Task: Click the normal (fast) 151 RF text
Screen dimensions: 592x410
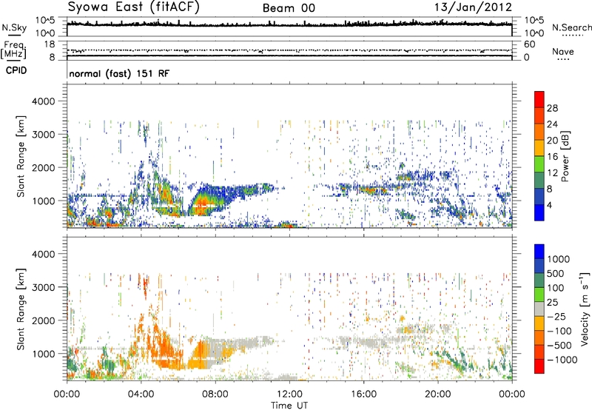Action: coord(119,73)
